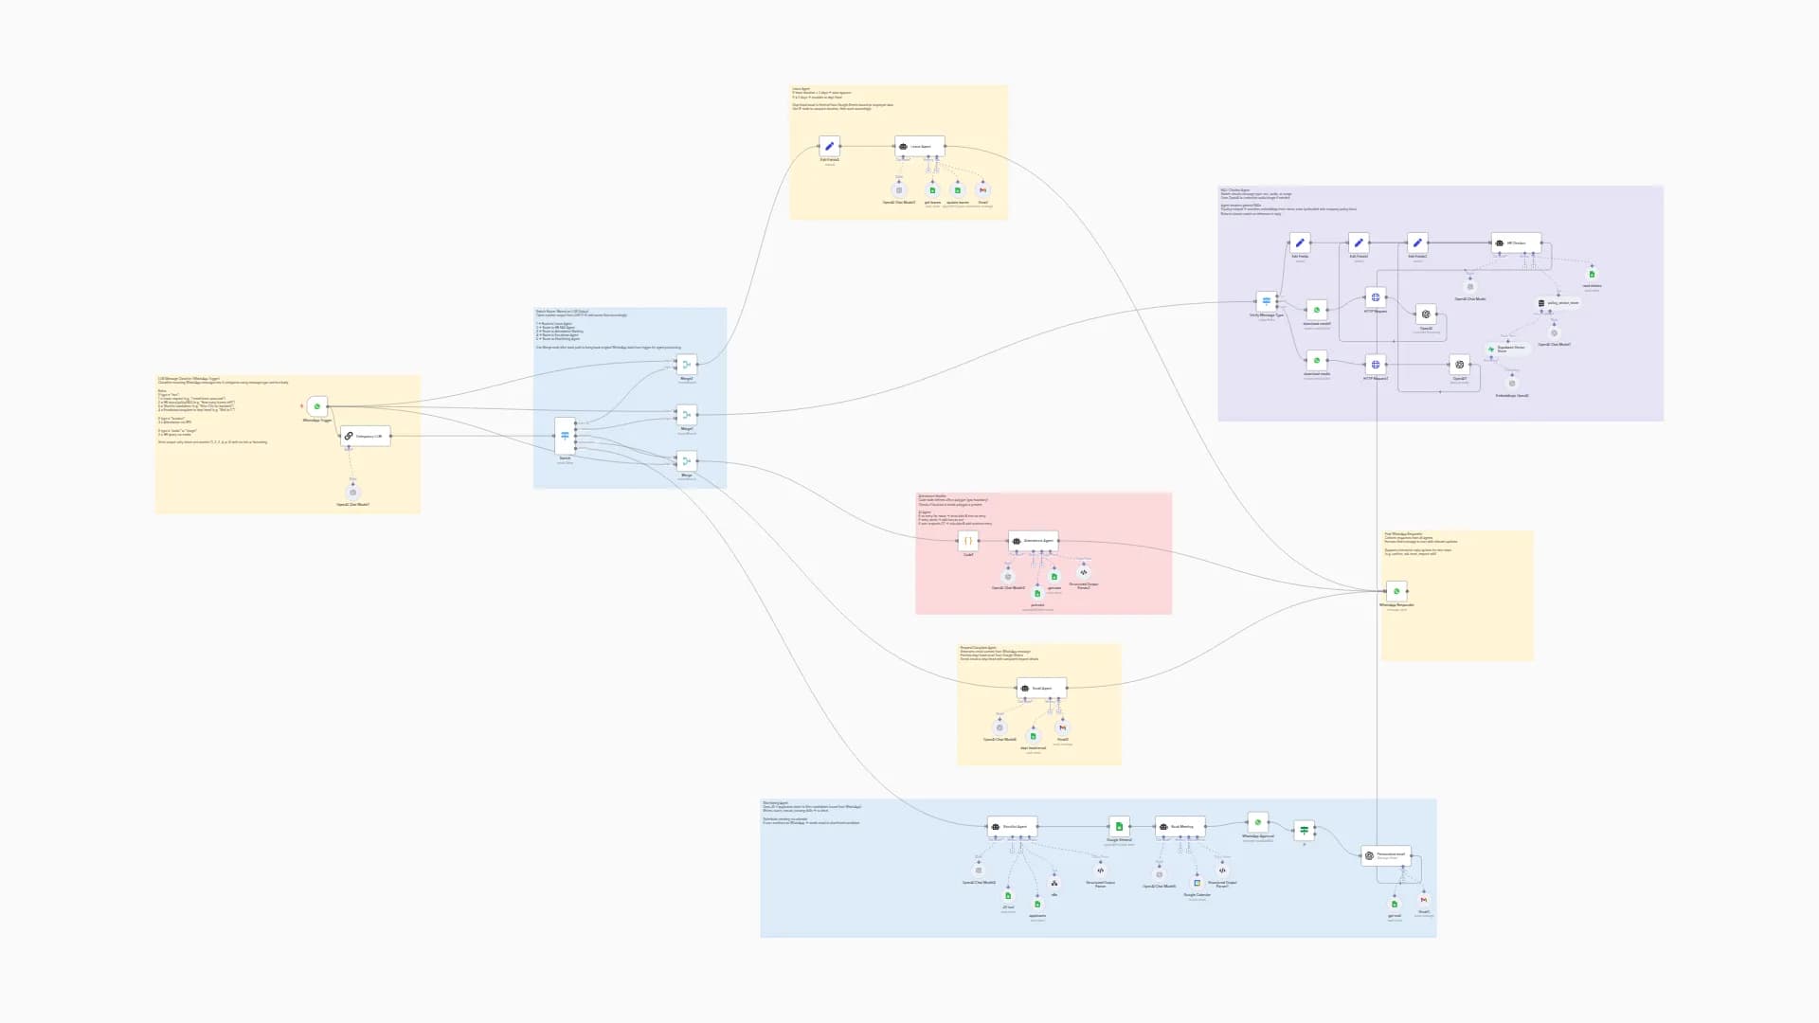Image resolution: width=1819 pixels, height=1023 pixels.
Task: Select the pink Attendance sticky note
Action: (x=1043, y=553)
